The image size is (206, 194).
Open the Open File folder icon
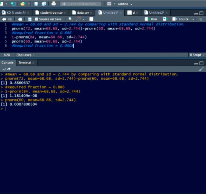23,4
